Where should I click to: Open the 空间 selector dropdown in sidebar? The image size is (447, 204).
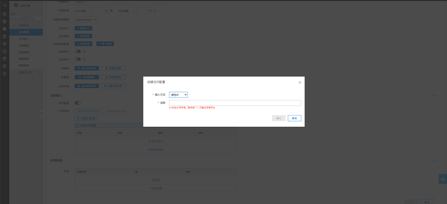[25, 18]
